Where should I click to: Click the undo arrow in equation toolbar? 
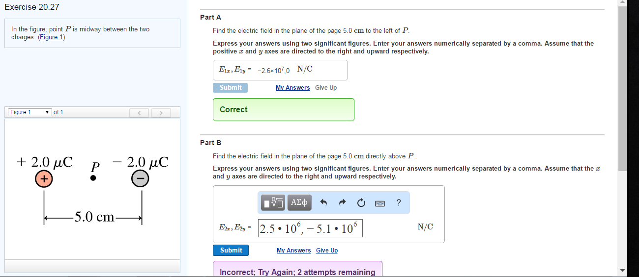(323, 202)
